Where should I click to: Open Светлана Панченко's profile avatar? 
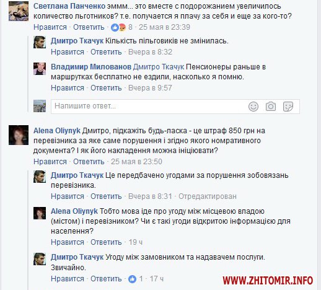[x=19, y=11]
